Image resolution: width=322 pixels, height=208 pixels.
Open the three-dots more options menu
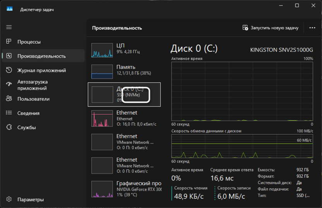point(312,28)
